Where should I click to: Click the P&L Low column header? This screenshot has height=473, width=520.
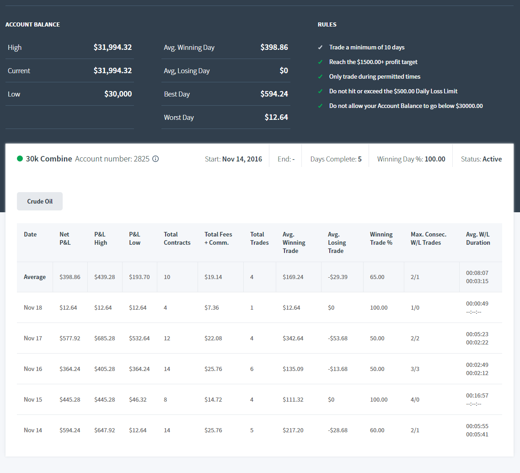[x=134, y=238]
